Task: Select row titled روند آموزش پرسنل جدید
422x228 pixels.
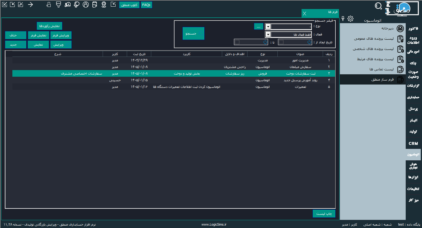Action: coord(174,80)
